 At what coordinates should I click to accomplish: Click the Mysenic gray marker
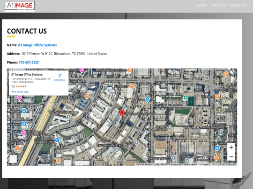tap(137, 142)
